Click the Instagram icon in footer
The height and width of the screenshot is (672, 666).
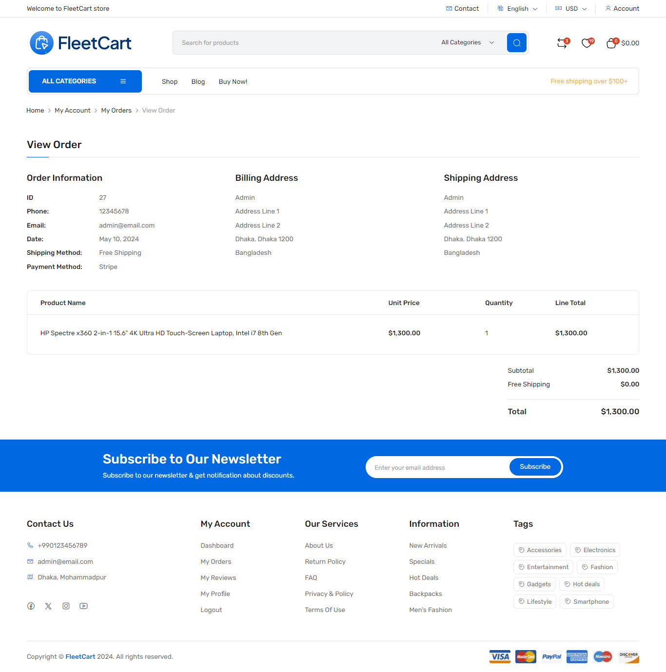[x=66, y=606]
